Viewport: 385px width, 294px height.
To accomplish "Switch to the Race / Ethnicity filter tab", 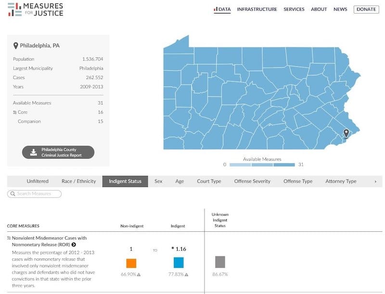I will [x=78, y=181].
